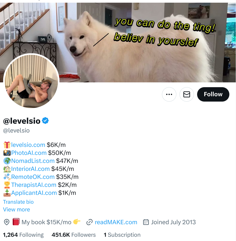Screen dimensions: 236x241
Task: Follow the @levelsio account
Action: pyautogui.click(x=213, y=94)
